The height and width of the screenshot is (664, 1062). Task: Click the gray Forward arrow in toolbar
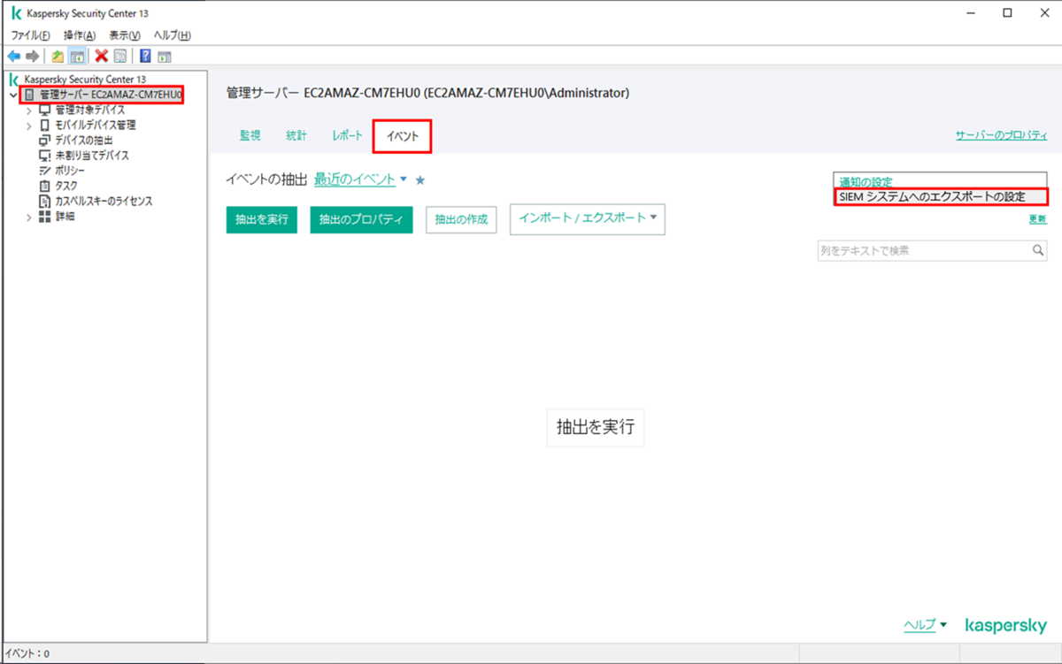pyautogui.click(x=32, y=56)
